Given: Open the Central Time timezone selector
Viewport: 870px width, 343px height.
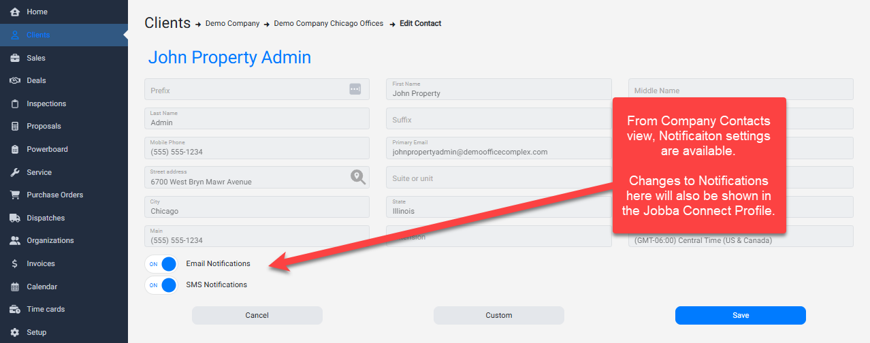Looking at the screenshot, I should pyautogui.click(x=740, y=240).
